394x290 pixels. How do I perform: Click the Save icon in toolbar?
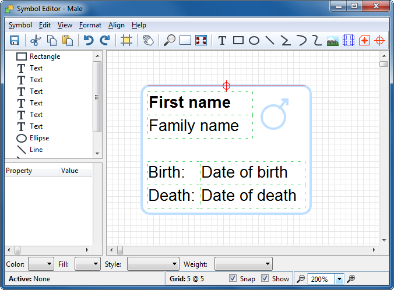[x=15, y=40]
